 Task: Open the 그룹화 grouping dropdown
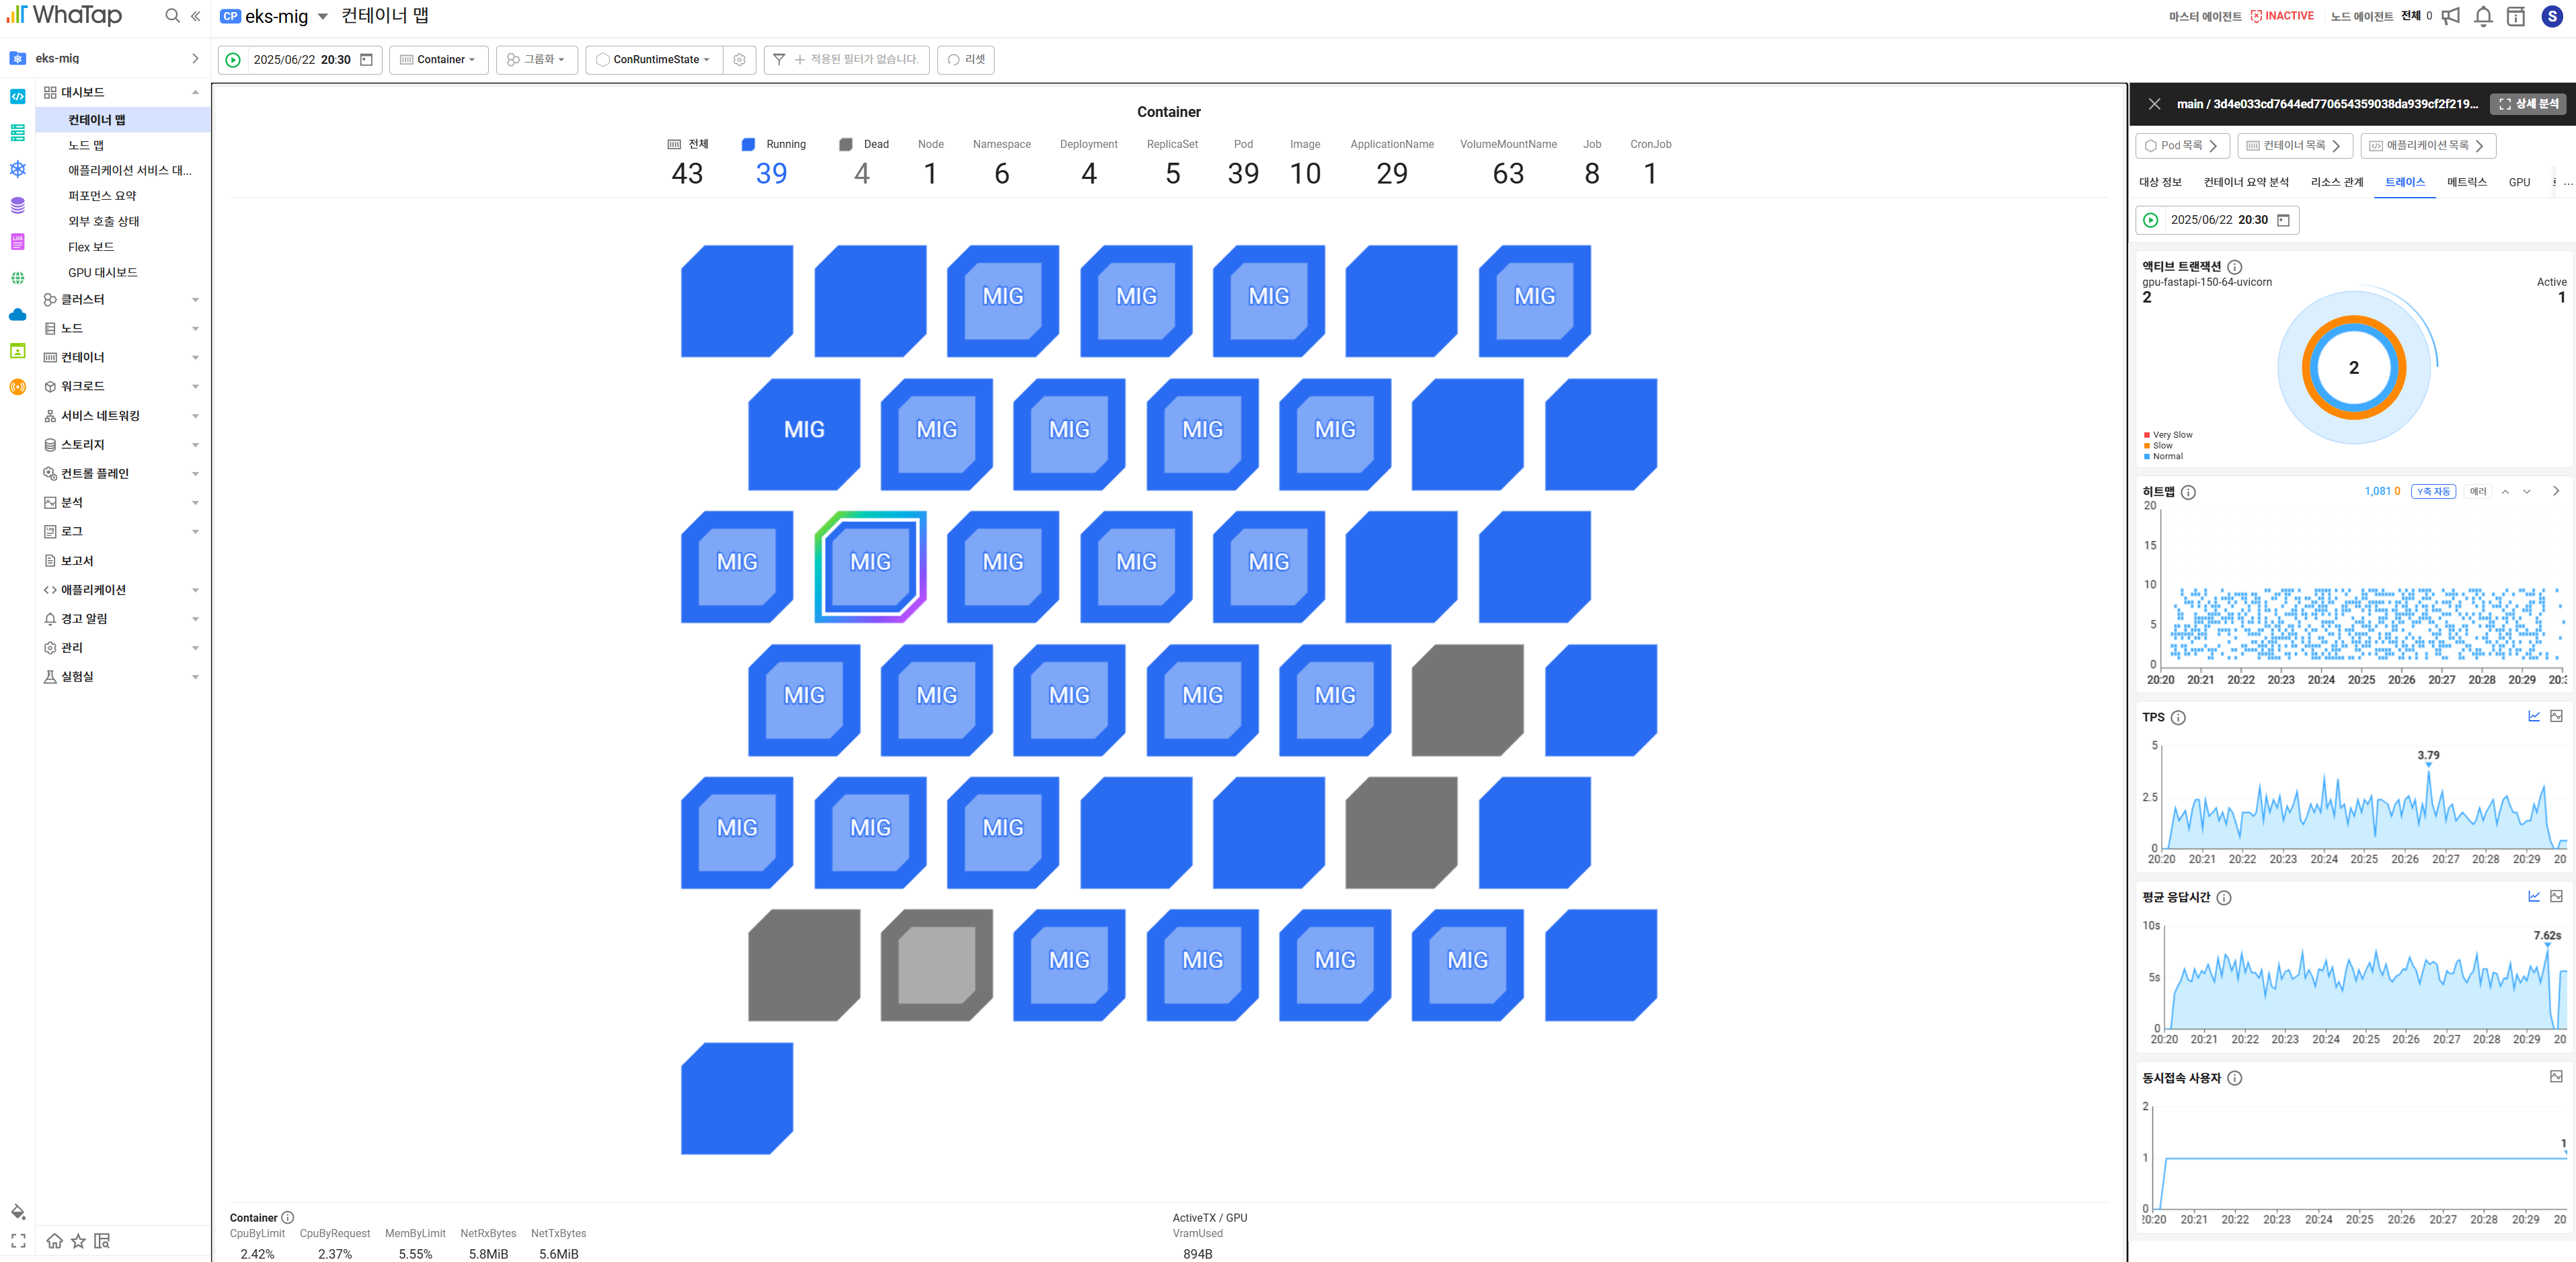coord(536,60)
